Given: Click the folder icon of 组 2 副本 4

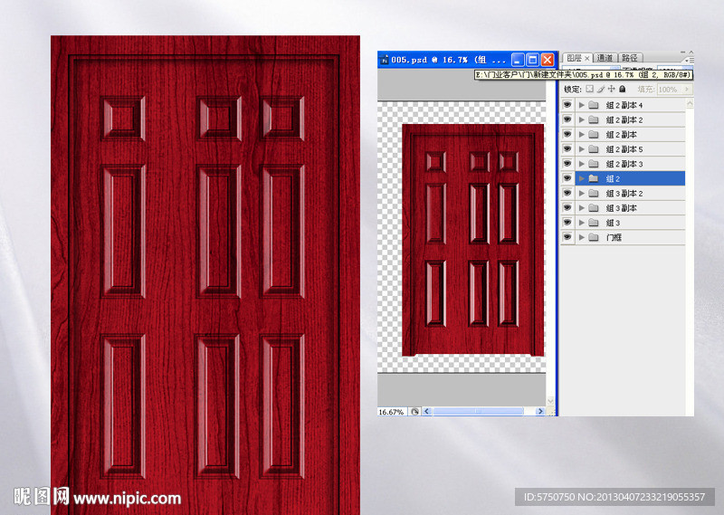Looking at the screenshot, I should (594, 105).
